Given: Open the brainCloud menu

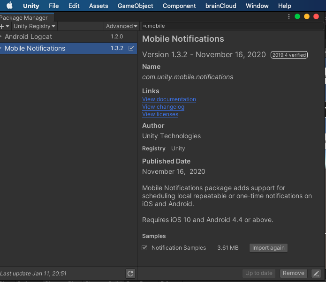Looking at the screenshot, I should coord(220,6).
